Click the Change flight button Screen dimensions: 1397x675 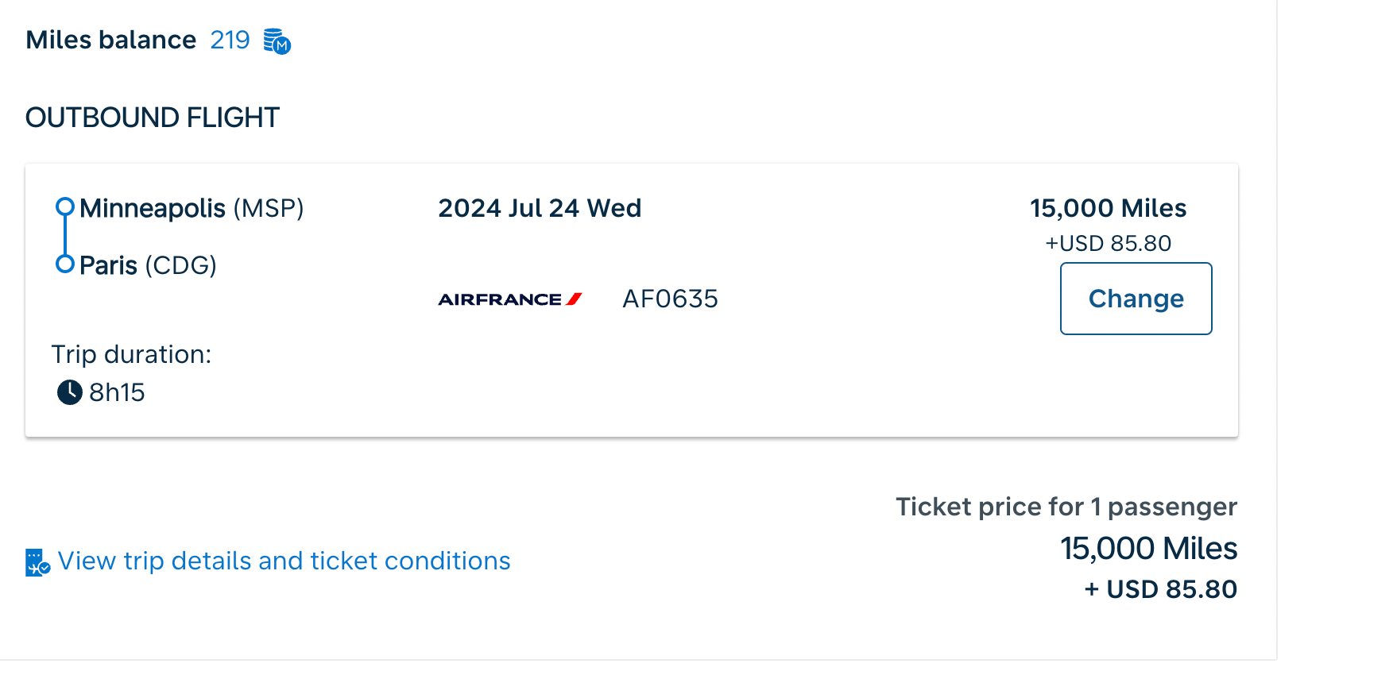click(1136, 299)
